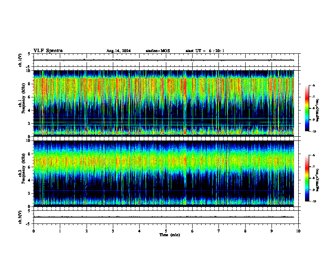The image size is (336, 259).
Task: Click the time axis tick label "4"
Action: click(x=140, y=231)
